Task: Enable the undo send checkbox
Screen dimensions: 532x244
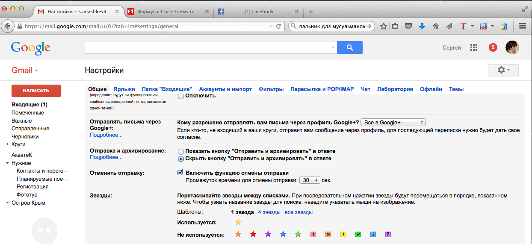Action: [x=180, y=173]
